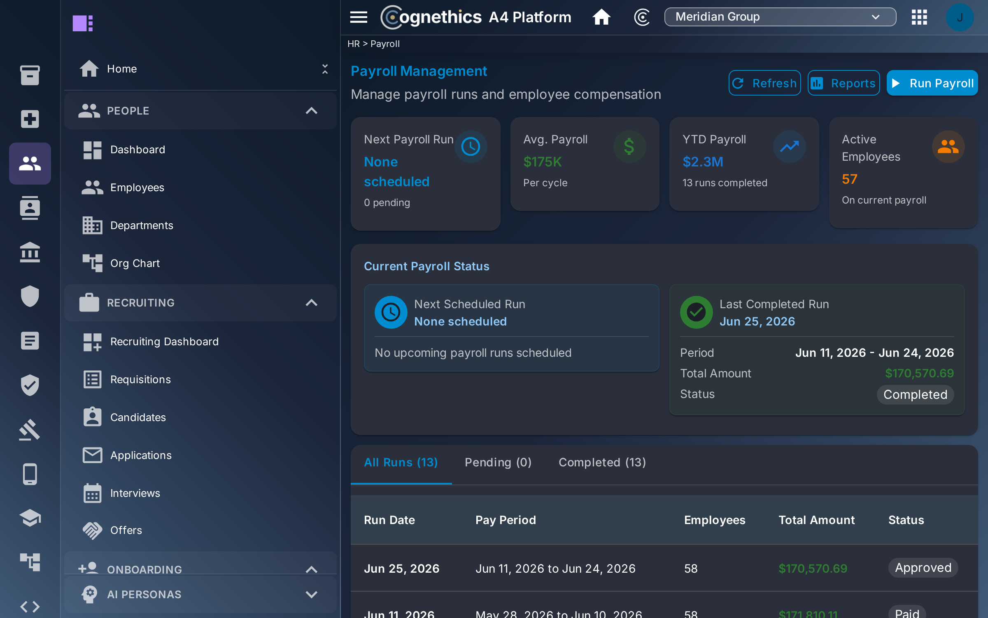The image size is (988, 618).
Task: Click the Status column header
Action: 906,520
